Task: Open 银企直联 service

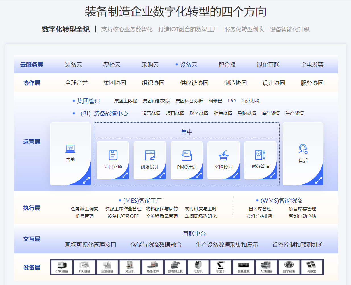Action: pos(268,65)
